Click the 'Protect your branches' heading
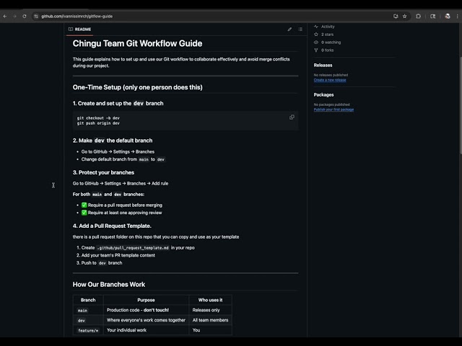The height and width of the screenshot is (346, 462). click(103, 172)
